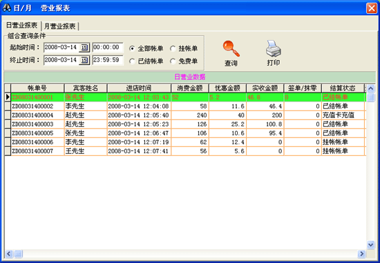Screen dimensions: 380x263
Task: Click the 消费金额 column header
Action: coord(190,88)
